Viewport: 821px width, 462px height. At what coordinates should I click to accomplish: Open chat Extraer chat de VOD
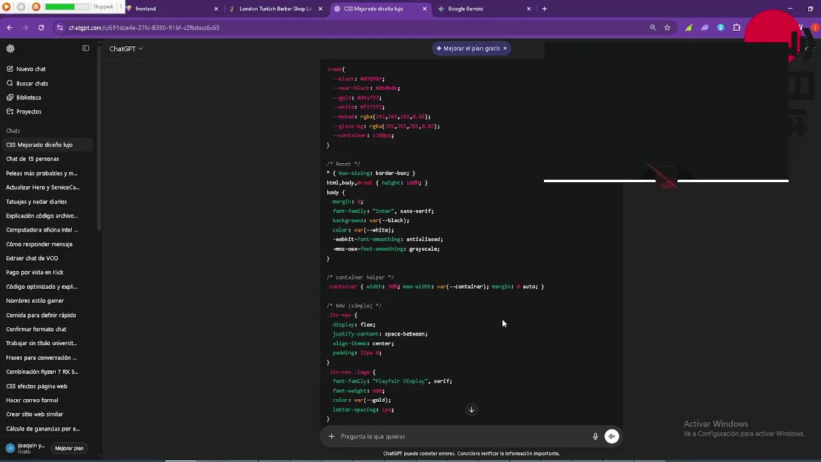click(x=48, y=259)
